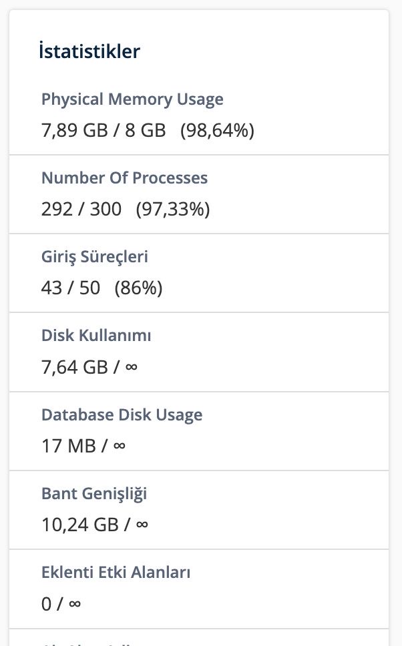Screen dimensions: 402x646
Task: Click the 98,64% memory percentage
Action: tap(217, 131)
